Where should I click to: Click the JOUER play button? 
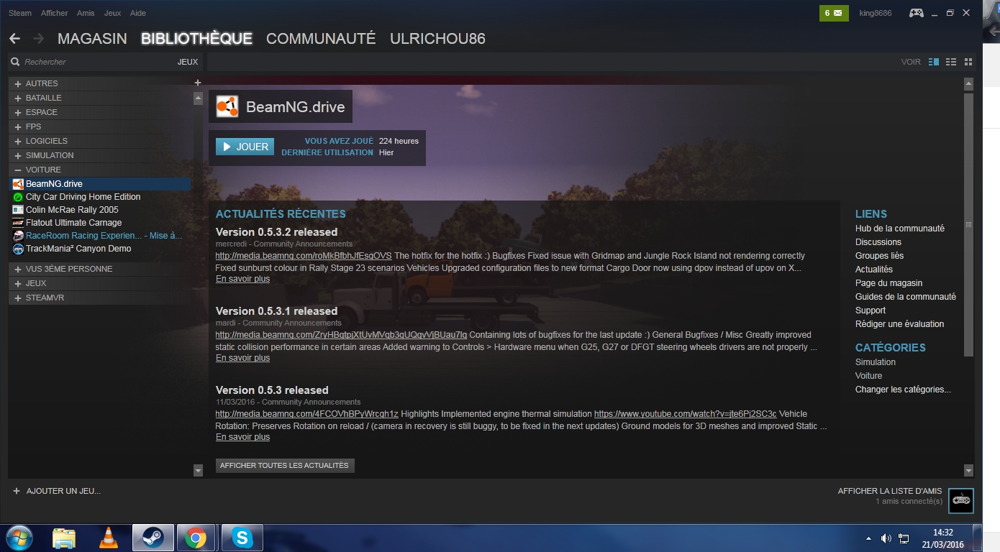point(245,147)
